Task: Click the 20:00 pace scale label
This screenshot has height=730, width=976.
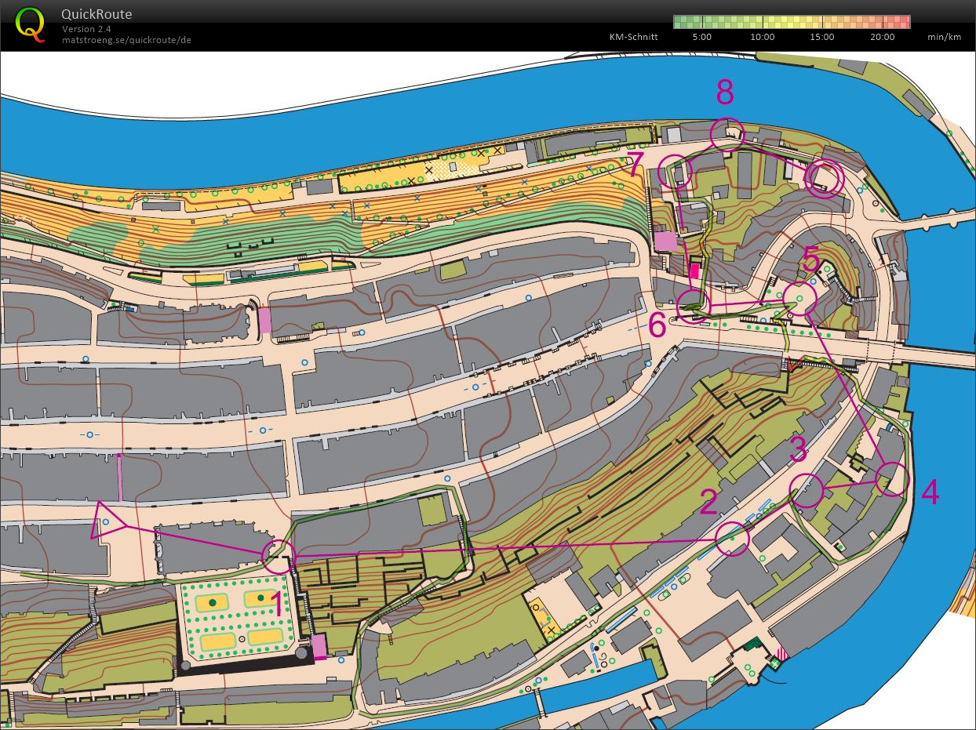Action: click(882, 37)
